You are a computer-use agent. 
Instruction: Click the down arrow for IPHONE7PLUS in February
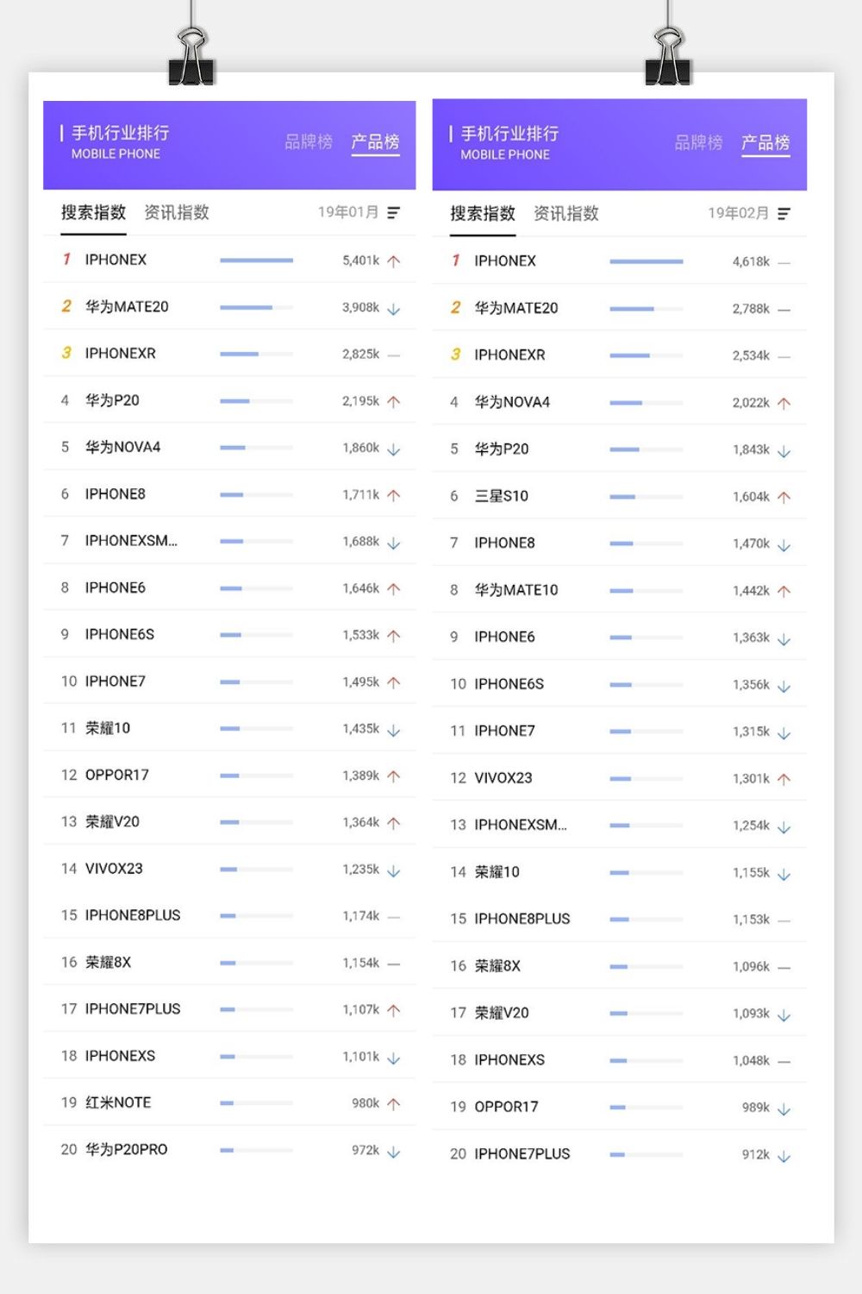[x=784, y=1156]
